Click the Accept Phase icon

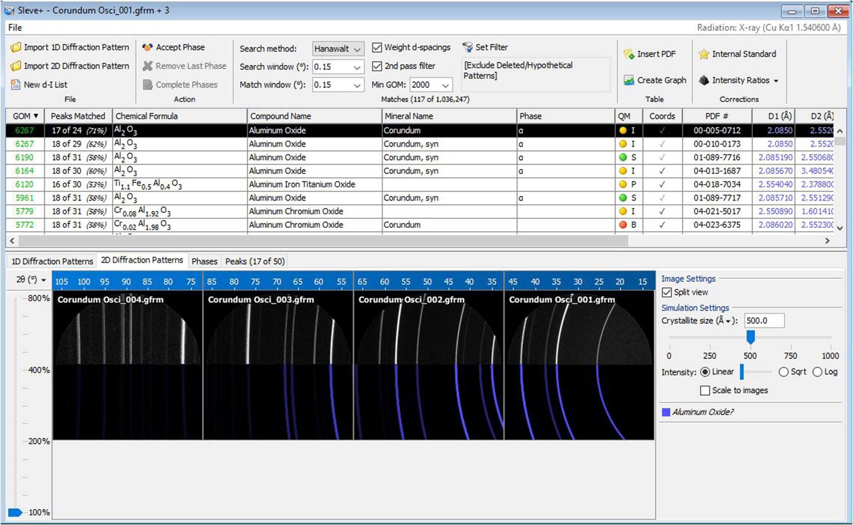click(147, 47)
